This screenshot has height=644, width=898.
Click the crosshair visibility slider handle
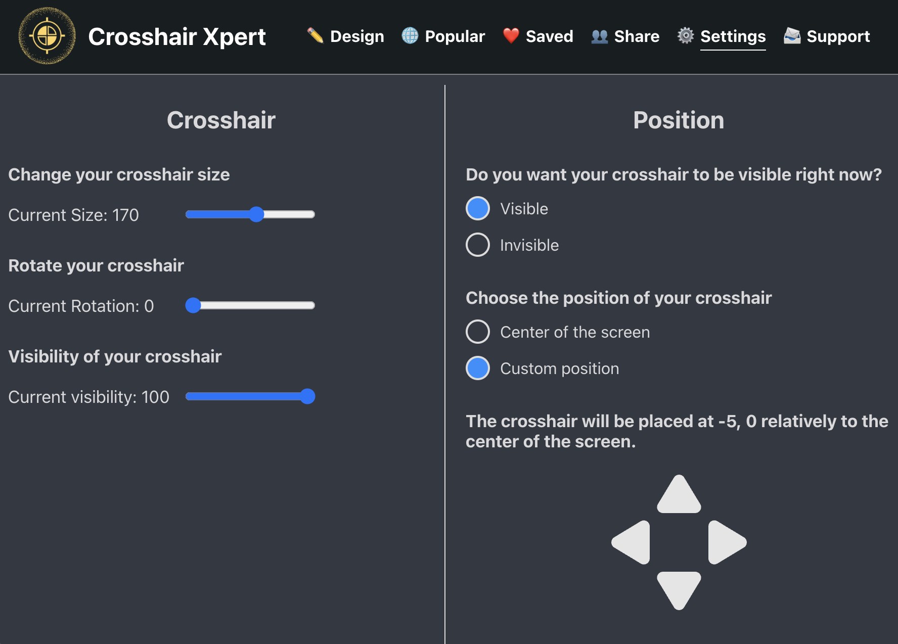click(x=307, y=396)
